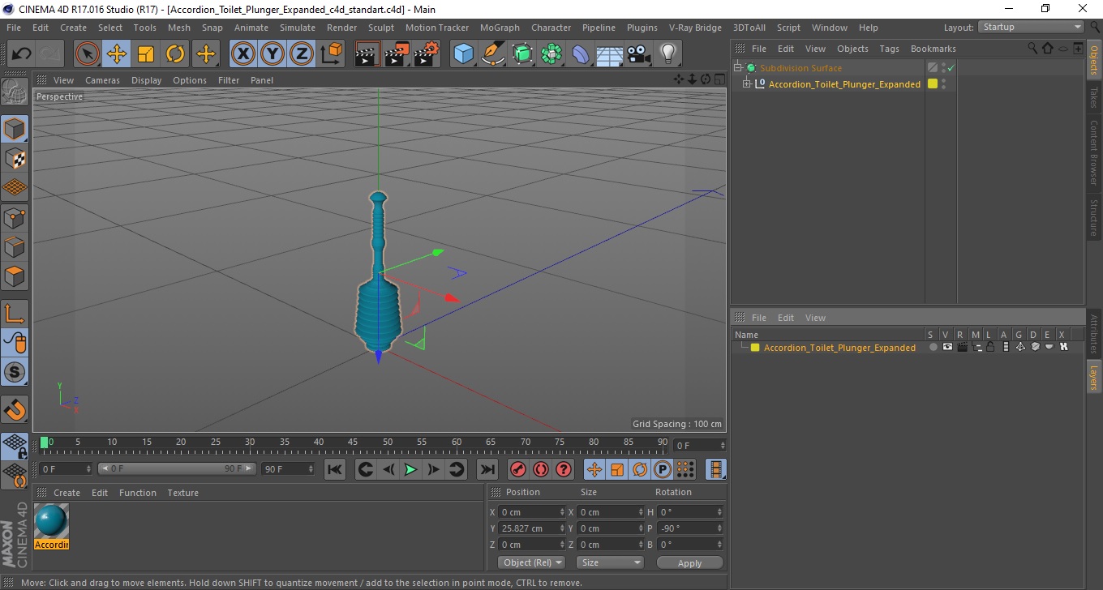Go to end of animation
1103x590 pixels.
coord(487,469)
